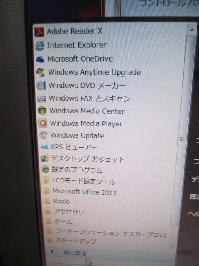Click the ECOモード設定ツール folder icon
This screenshot has width=199, height=266.
pos(46,180)
